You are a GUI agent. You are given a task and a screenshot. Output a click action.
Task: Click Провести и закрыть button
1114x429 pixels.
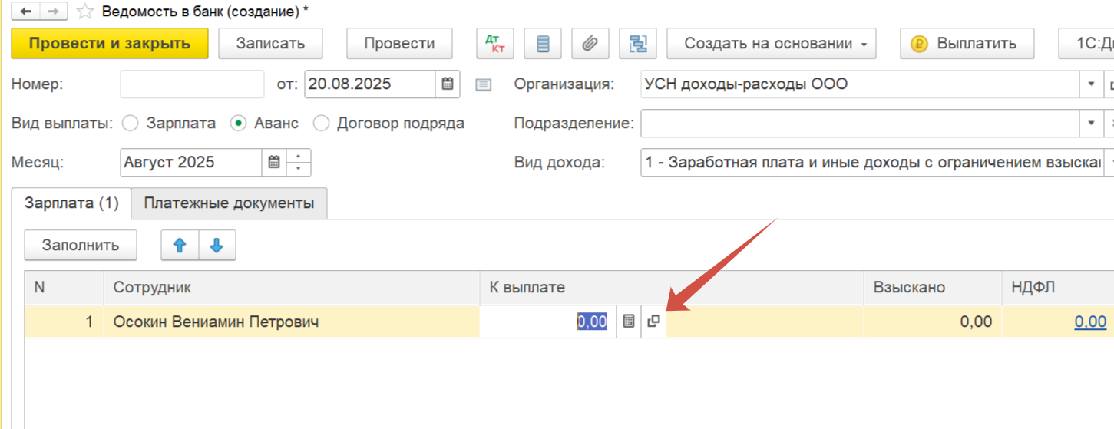coord(109,44)
